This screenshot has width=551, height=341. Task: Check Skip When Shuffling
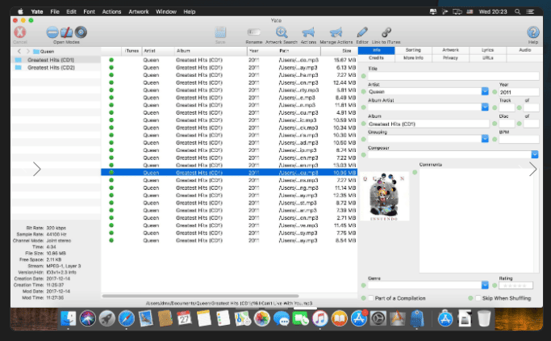point(478,298)
